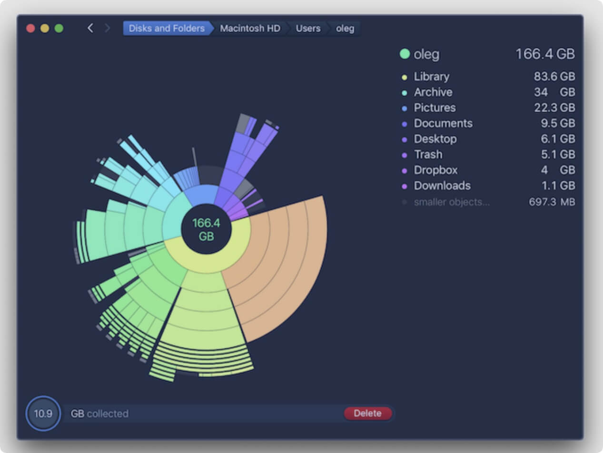Open Disks and Folders breadcrumb
603x453 pixels.
coord(166,29)
